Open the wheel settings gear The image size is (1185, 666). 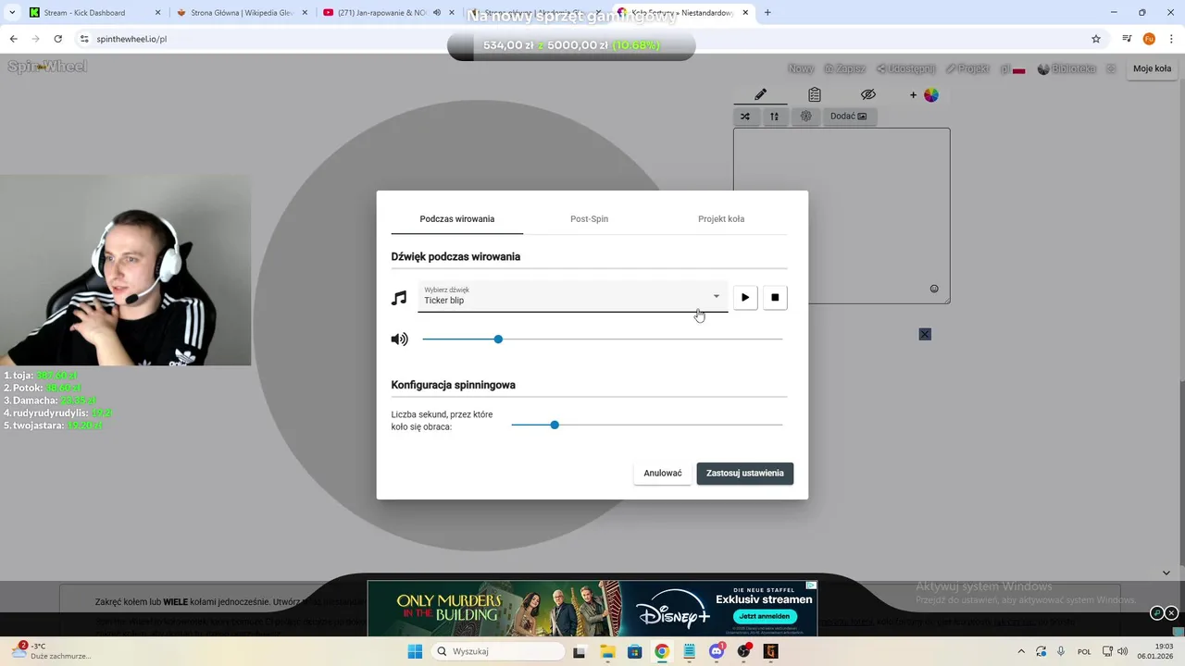806,117
